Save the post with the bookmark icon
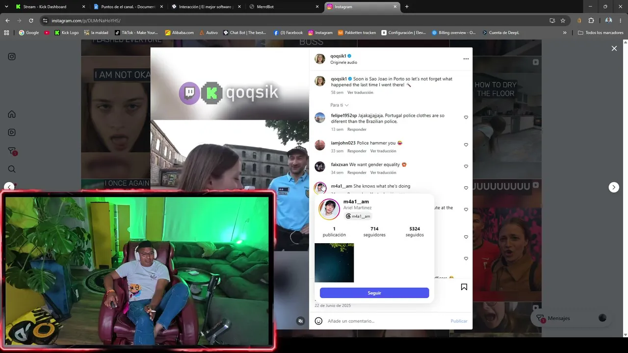628x353 pixels. click(x=464, y=287)
